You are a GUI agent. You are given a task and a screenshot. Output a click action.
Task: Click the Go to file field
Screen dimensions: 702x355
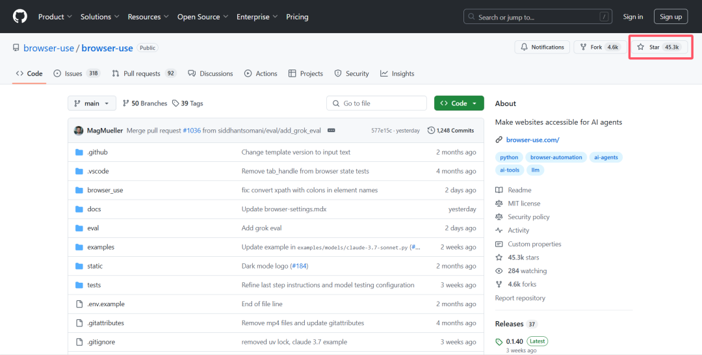(376, 103)
